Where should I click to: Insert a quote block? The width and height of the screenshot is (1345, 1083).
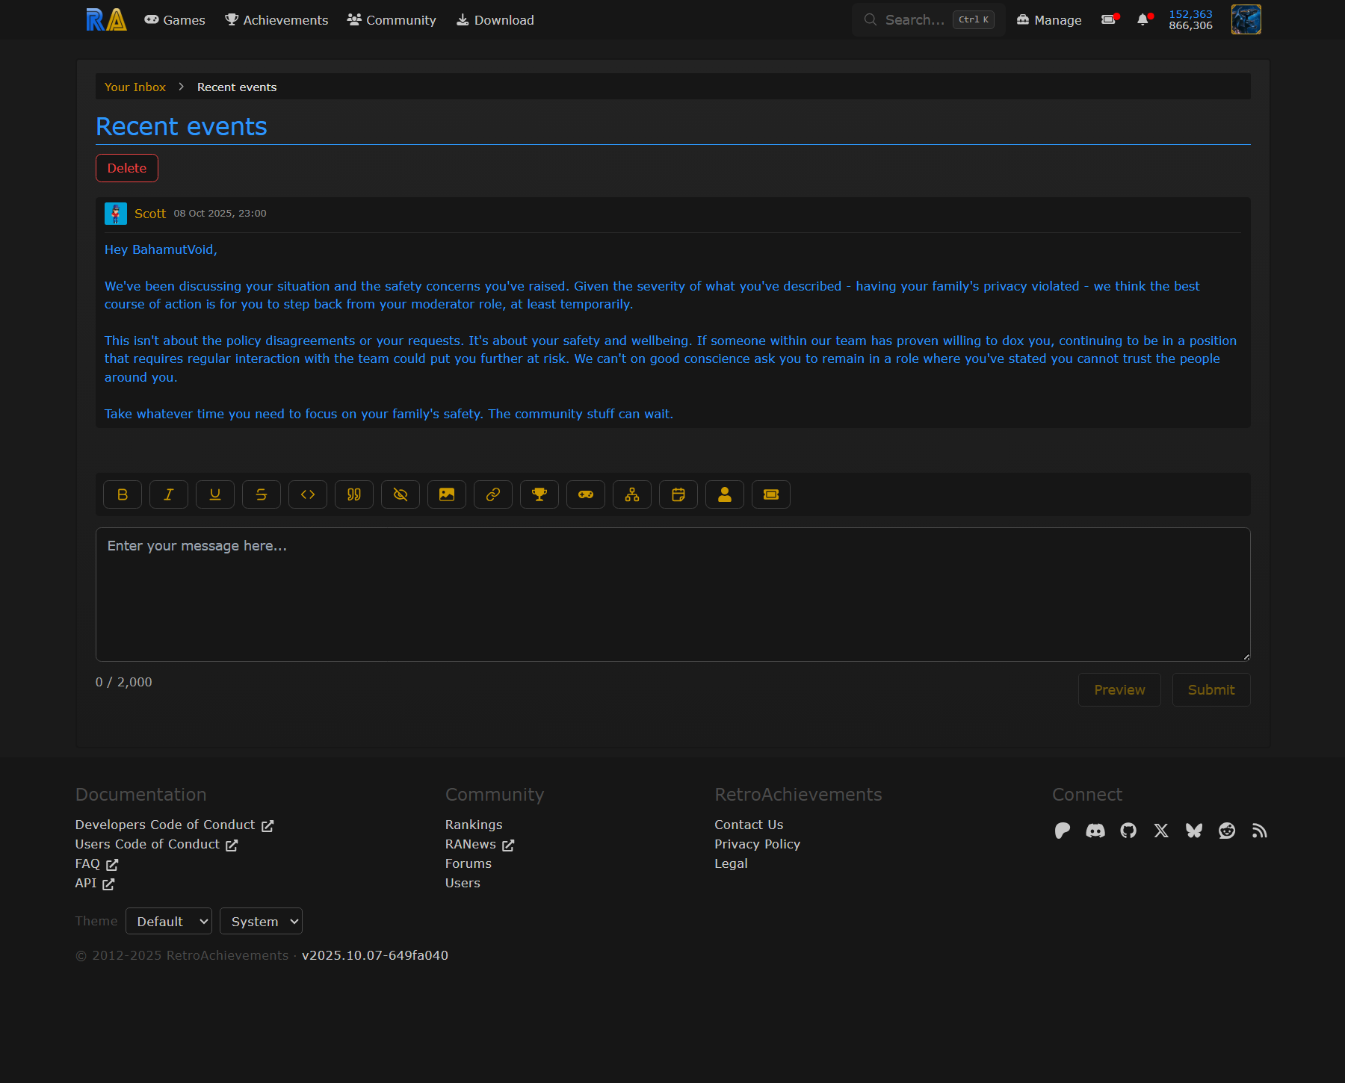coord(354,494)
